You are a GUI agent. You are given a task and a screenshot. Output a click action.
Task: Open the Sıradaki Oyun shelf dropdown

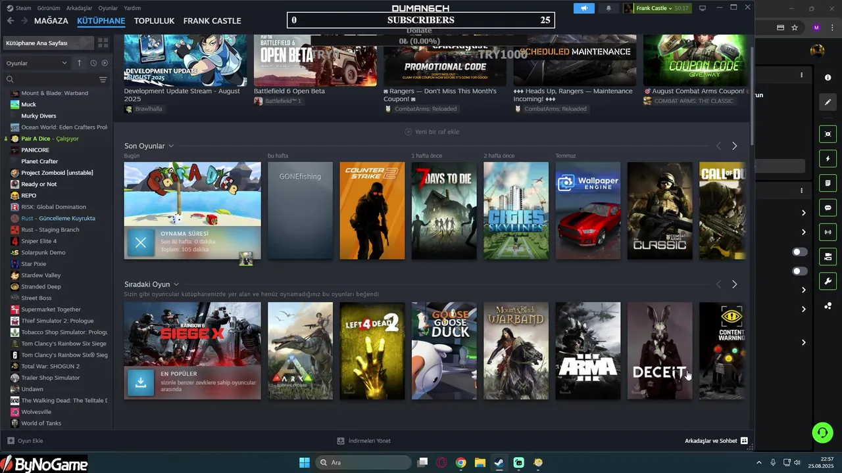pos(176,284)
